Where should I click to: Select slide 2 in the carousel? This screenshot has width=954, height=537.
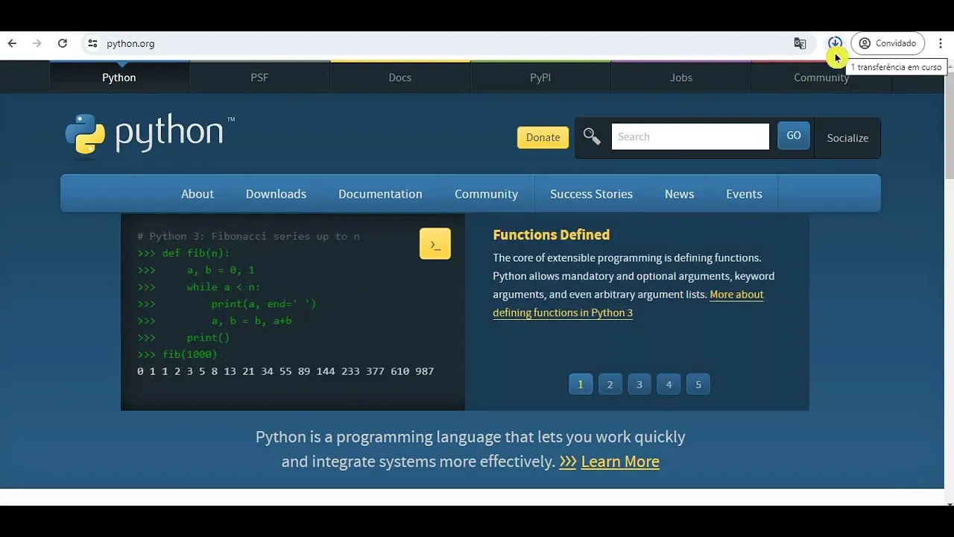(610, 384)
